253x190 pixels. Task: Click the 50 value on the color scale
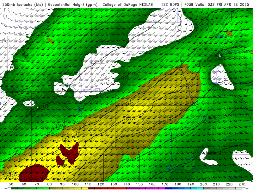tap(11, 184)
